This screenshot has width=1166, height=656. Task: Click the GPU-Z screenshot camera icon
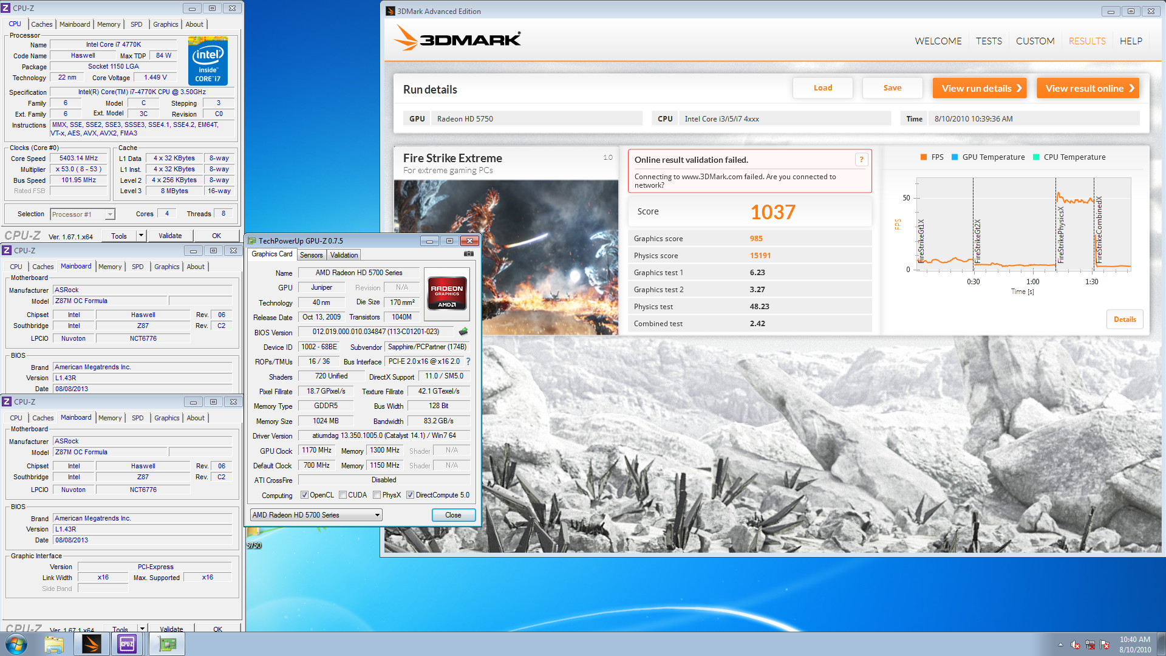pyautogui.click(x=468, y=254)
